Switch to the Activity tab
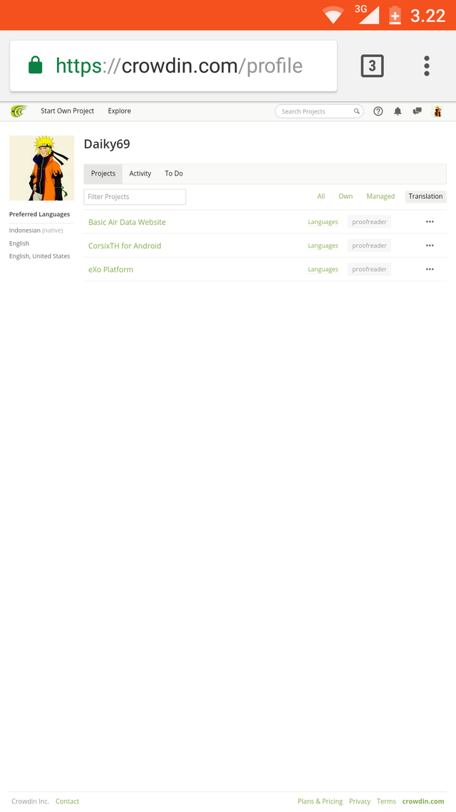This screenshot has width=456, height=812. coord(140,173)
